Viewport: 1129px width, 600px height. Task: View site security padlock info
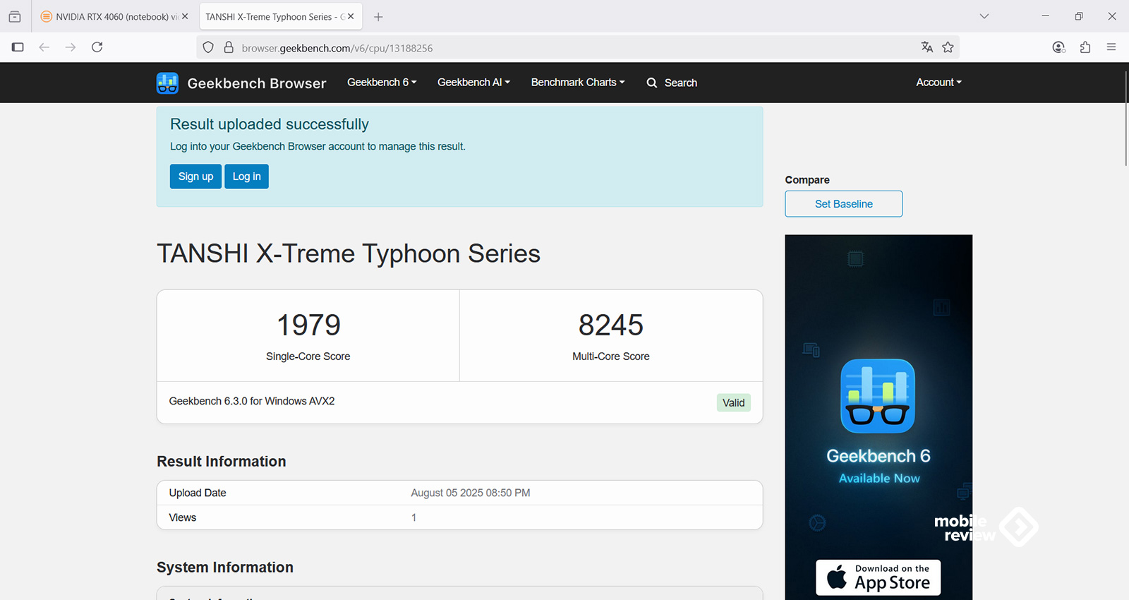(x=229, y=47)
